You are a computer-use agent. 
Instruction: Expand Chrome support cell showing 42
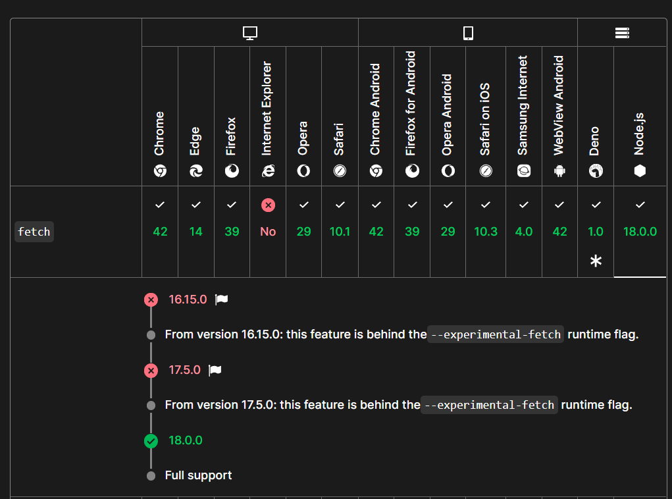tap(160, 232)
